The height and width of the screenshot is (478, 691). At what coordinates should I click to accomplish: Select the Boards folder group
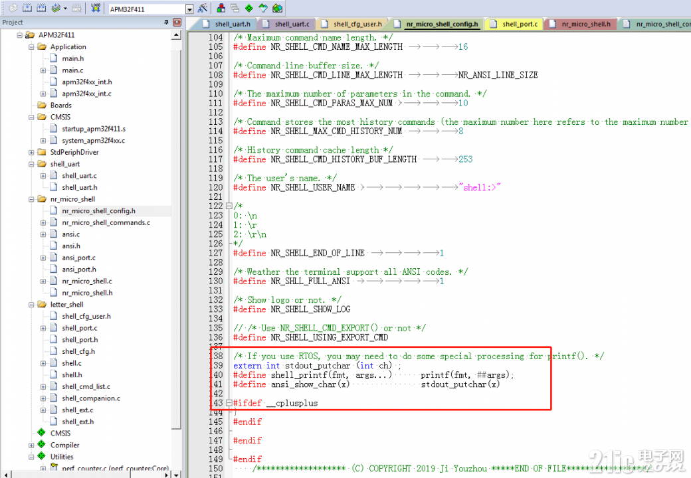pos(61,105)
